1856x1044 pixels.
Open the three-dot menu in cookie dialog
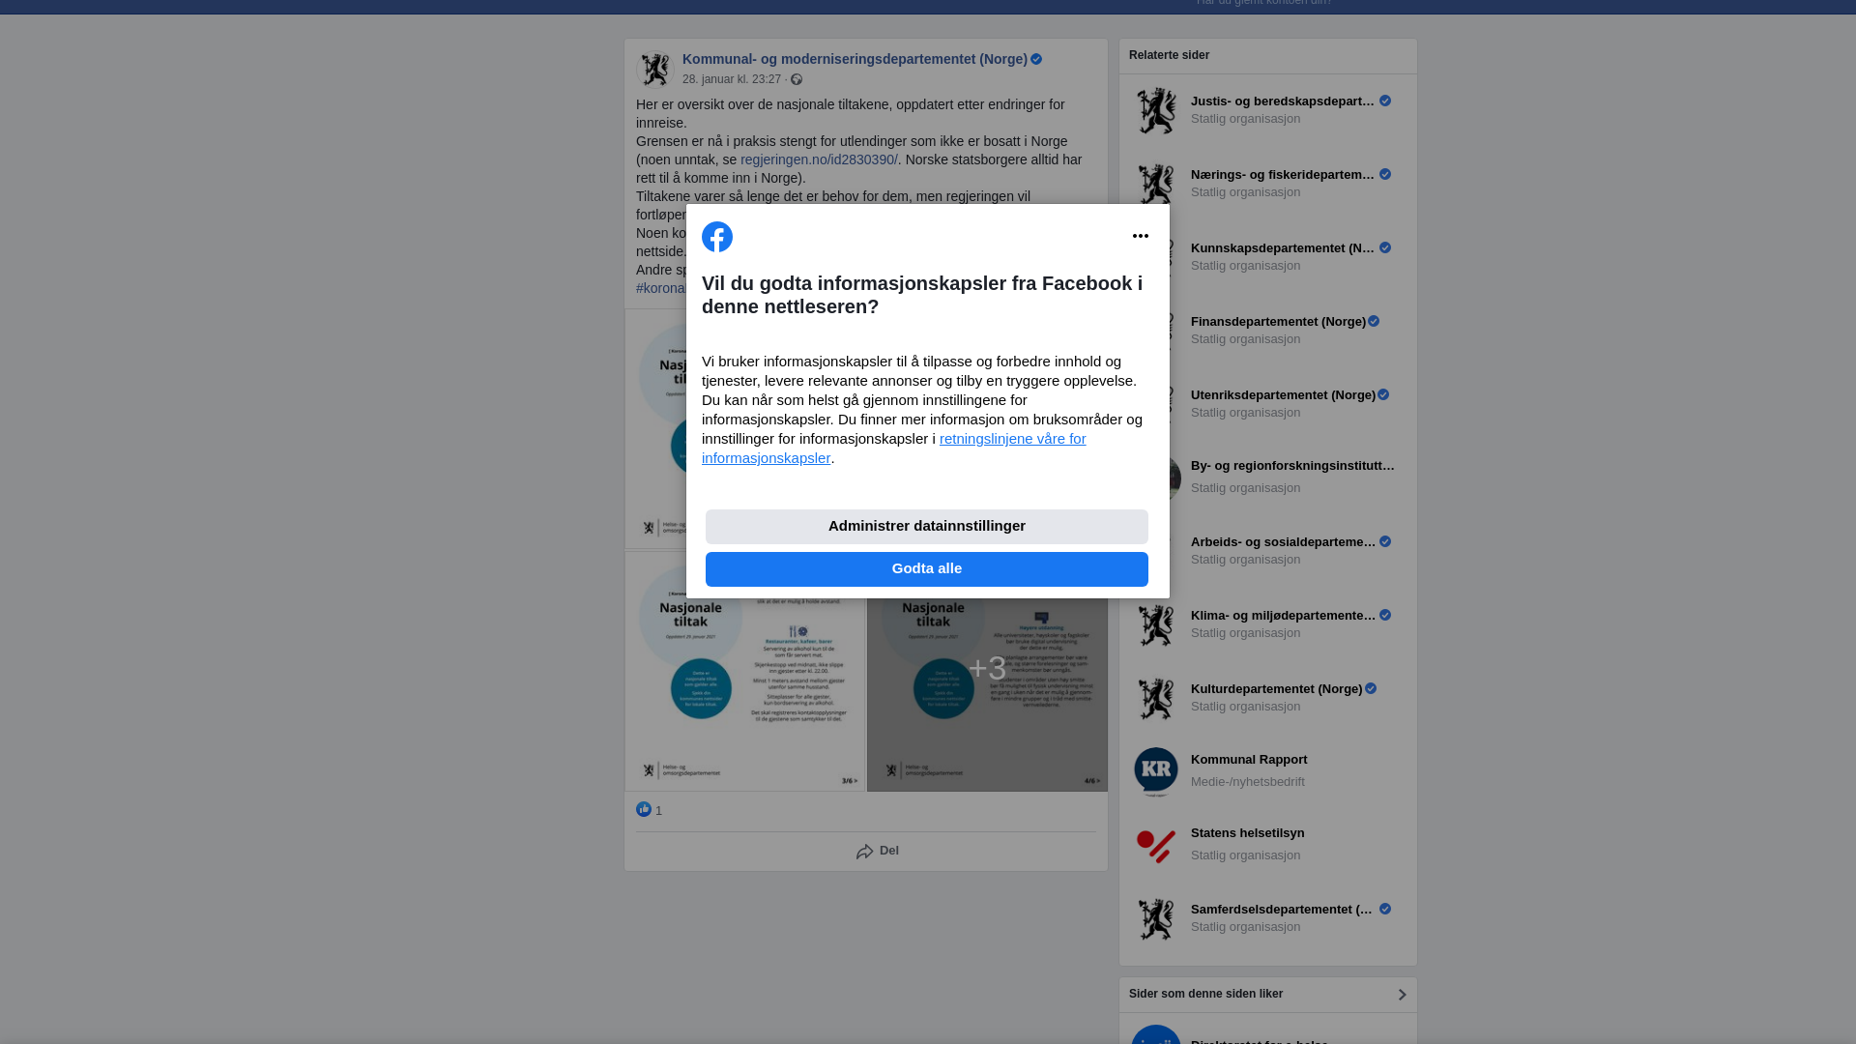[x=1141, y=236]
